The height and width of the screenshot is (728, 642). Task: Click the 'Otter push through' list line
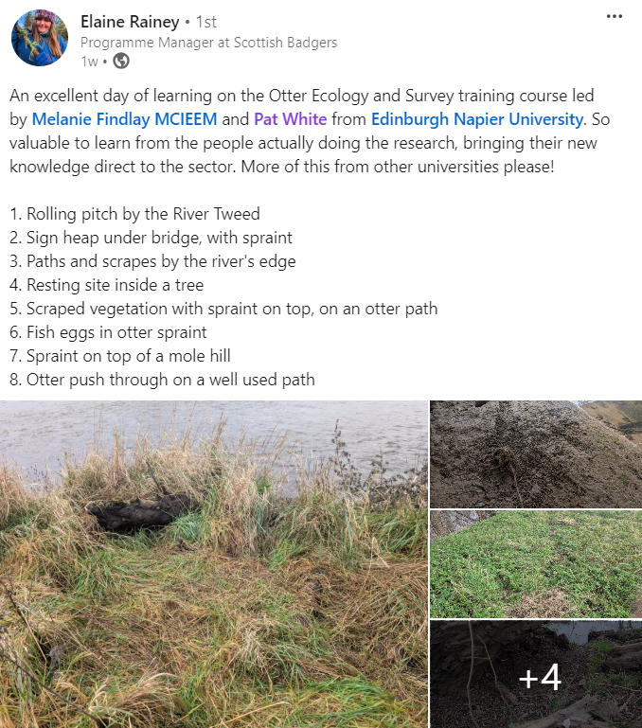[162, 380]
